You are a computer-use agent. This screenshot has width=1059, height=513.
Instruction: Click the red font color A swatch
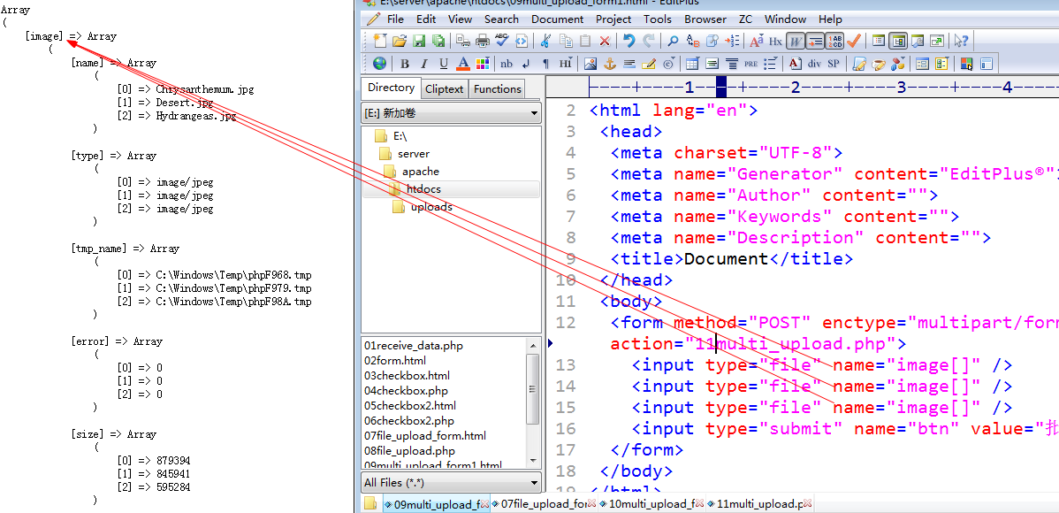point(462,65)
